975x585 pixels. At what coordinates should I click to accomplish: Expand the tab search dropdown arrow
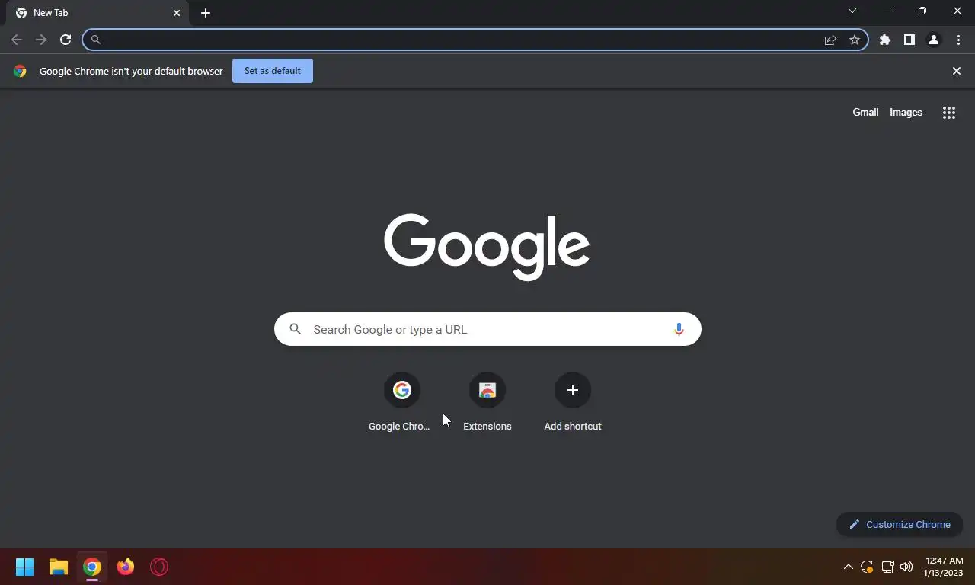click(852, 11)
